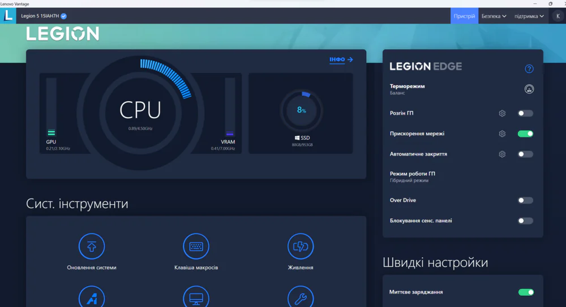The image size is (566, 307).
Task: Click the Живлення label
Action: pyautogui.click(x=301, y=267)
